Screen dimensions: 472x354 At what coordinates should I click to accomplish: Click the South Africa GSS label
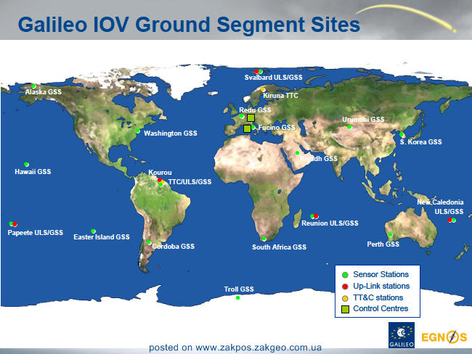(x=279, y=247)
